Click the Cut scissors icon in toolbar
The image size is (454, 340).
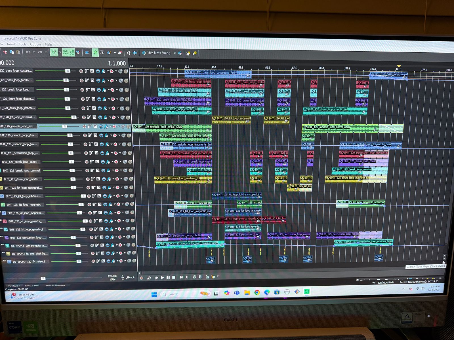click(5, 52)
